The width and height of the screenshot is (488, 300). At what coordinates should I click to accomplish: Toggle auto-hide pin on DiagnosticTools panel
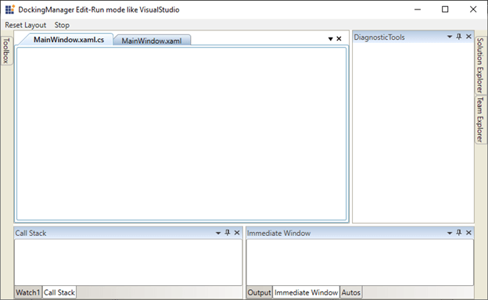(x=459, y=37)
